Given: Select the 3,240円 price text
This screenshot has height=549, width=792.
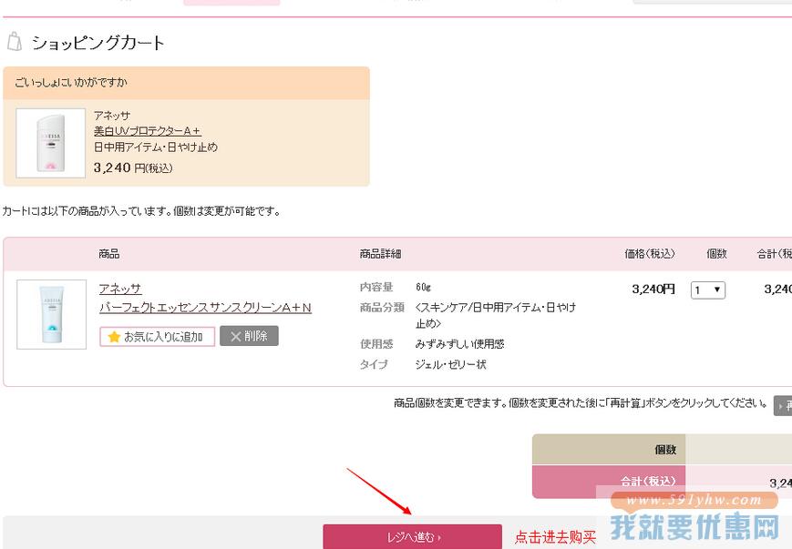Looking at the screenshot, I should coord(653,290).
